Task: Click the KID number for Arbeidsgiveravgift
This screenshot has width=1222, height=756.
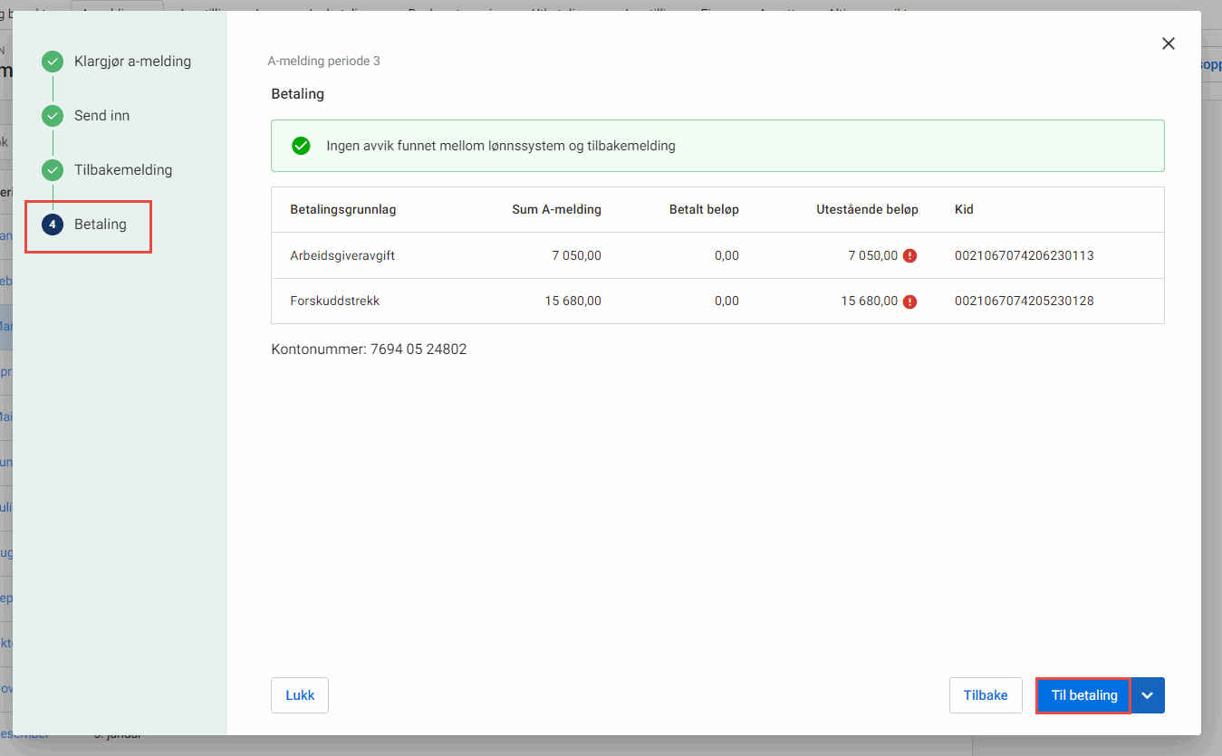Action: point(1024,256)
